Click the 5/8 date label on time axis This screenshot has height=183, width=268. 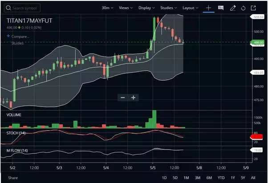[x=199, y=168]
